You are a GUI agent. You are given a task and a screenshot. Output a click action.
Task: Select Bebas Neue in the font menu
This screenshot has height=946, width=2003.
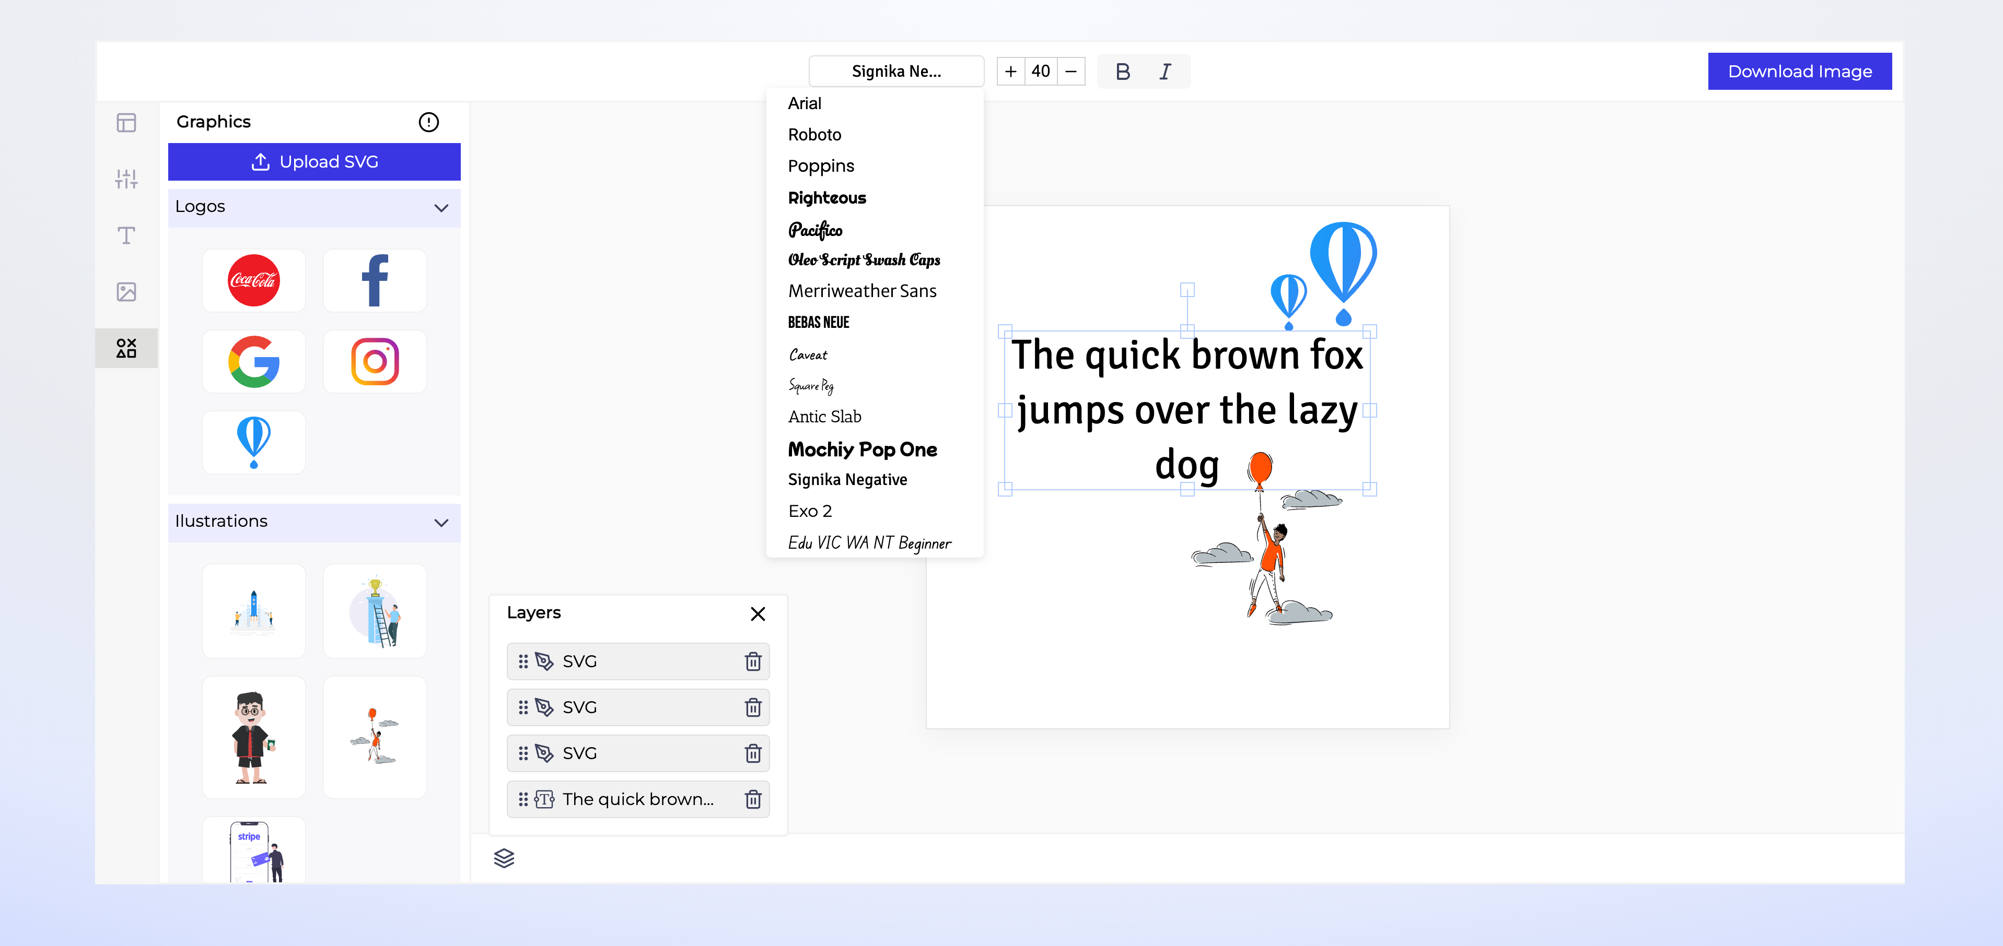[818, 322]
